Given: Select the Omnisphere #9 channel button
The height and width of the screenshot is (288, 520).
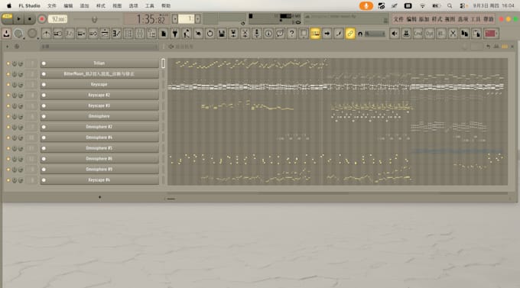Looking at the screenshot, I should click(99, 170).
